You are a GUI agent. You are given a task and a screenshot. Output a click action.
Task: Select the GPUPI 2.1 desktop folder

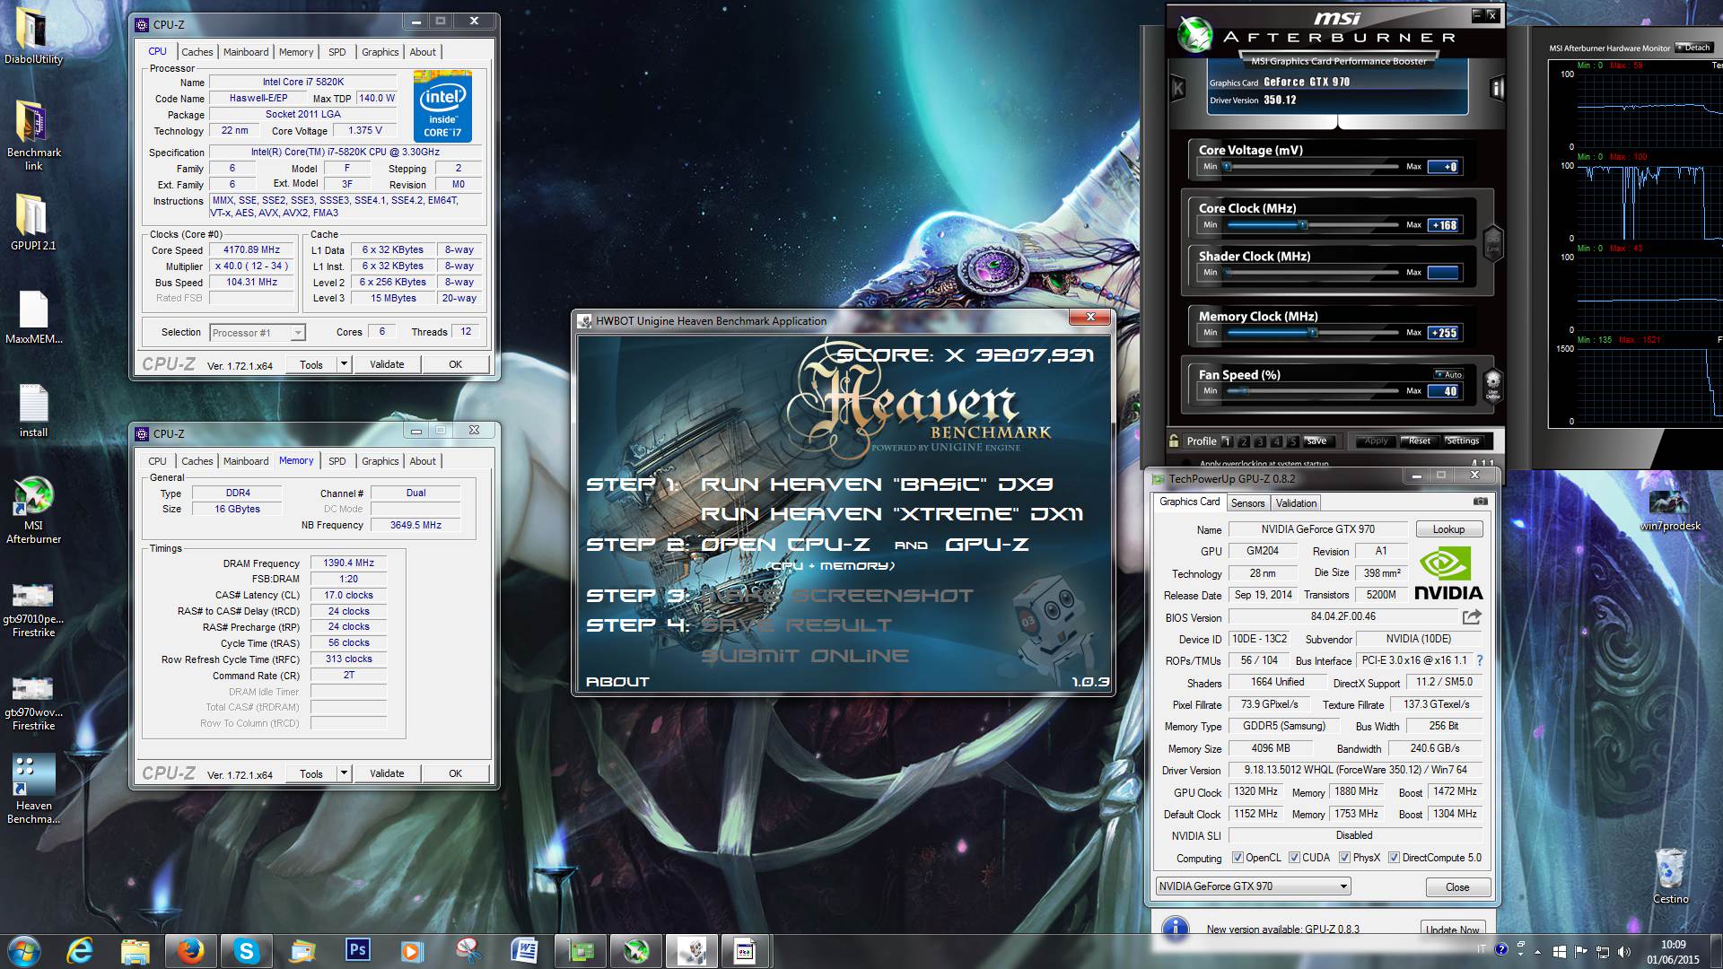point(33,222)
